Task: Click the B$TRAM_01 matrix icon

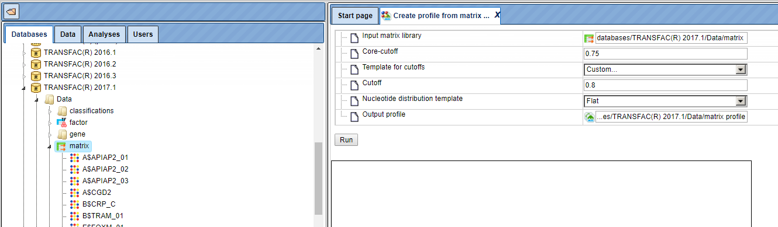Action: click(x=74, y=216)
